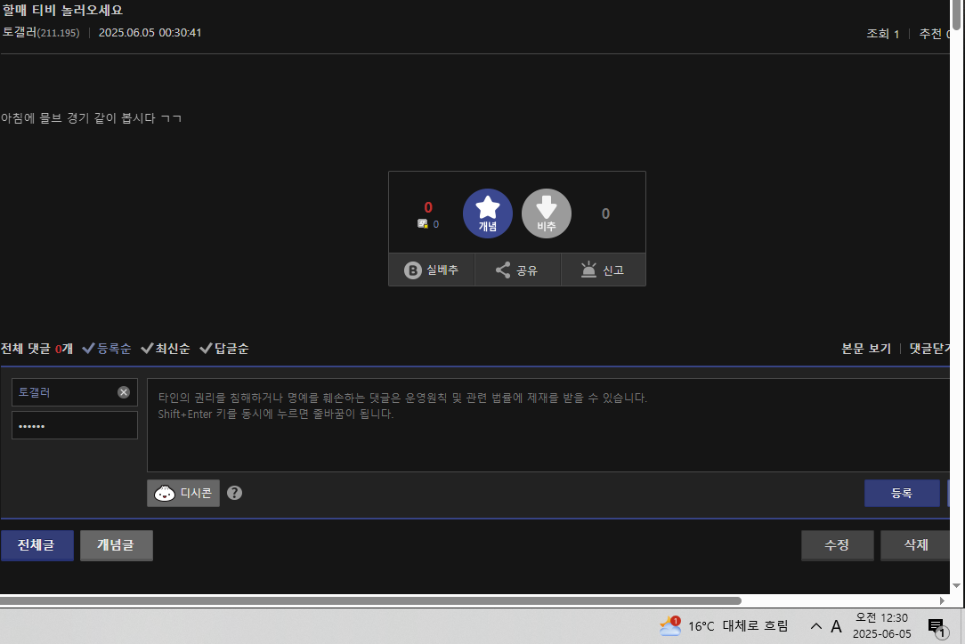
Task: Switch to the 전체글 list tab
Action: pyautogui.click(x=36, y=545)
